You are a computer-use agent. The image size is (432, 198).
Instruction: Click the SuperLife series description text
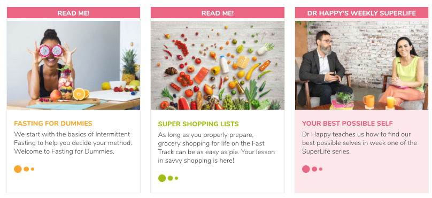pos(359,143)
